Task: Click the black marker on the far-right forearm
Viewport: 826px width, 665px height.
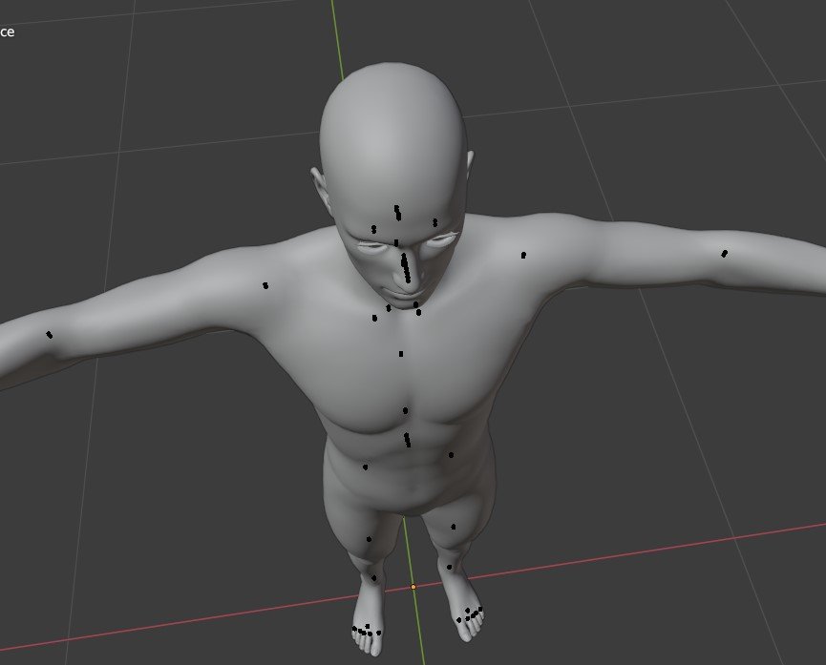Action: (x=724, y=254)
